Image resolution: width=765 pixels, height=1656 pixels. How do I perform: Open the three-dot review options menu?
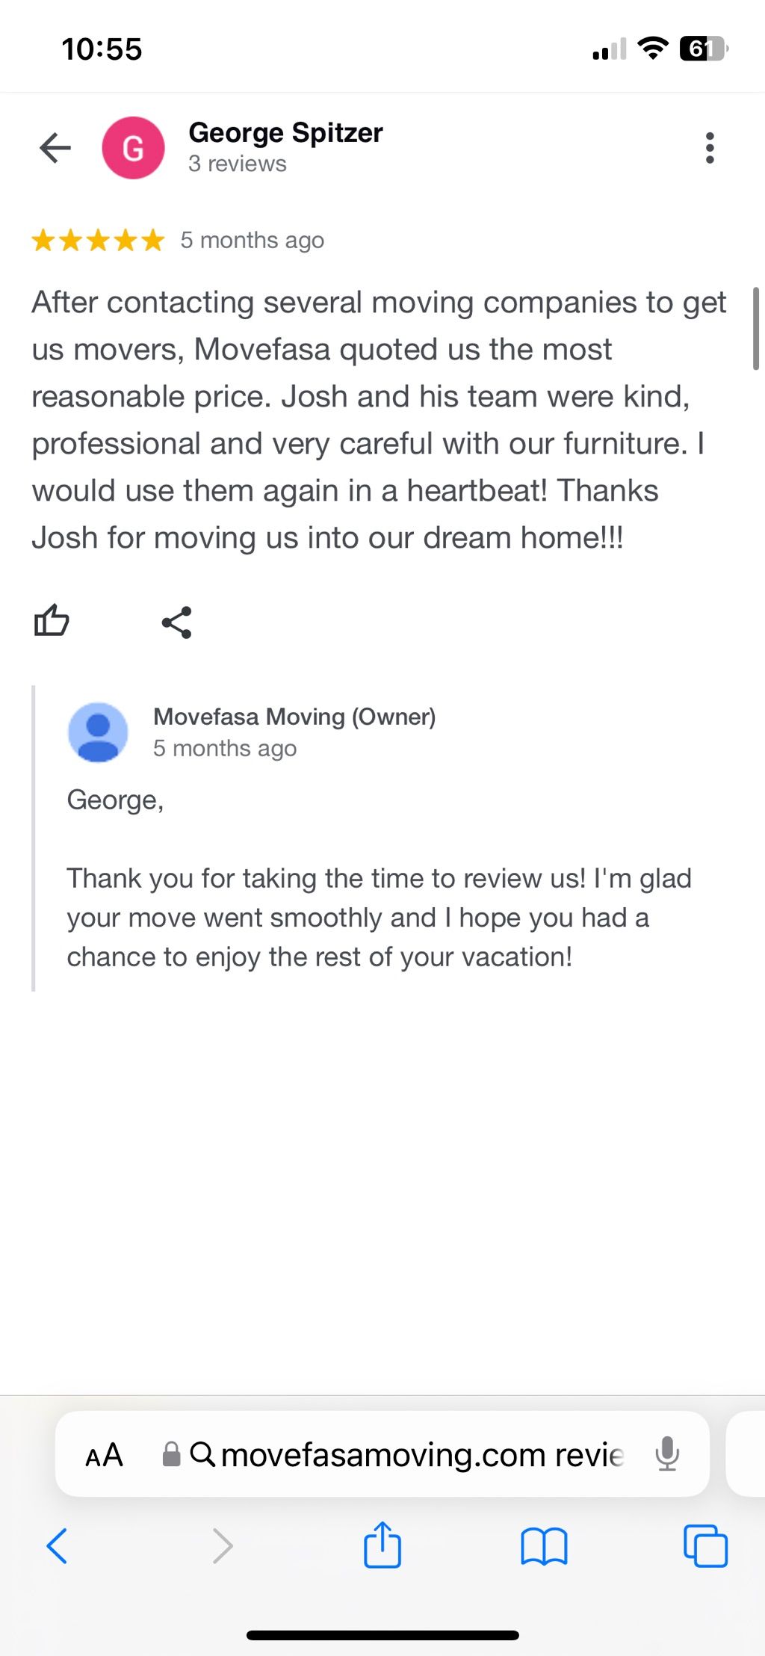point(709,148)
